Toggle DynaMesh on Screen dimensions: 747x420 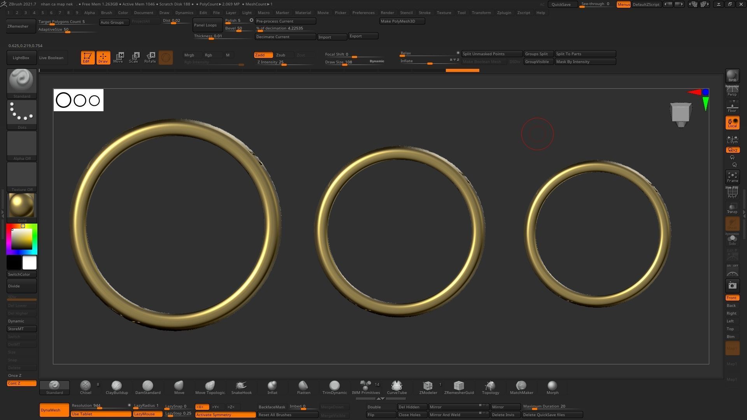point(54,410)
